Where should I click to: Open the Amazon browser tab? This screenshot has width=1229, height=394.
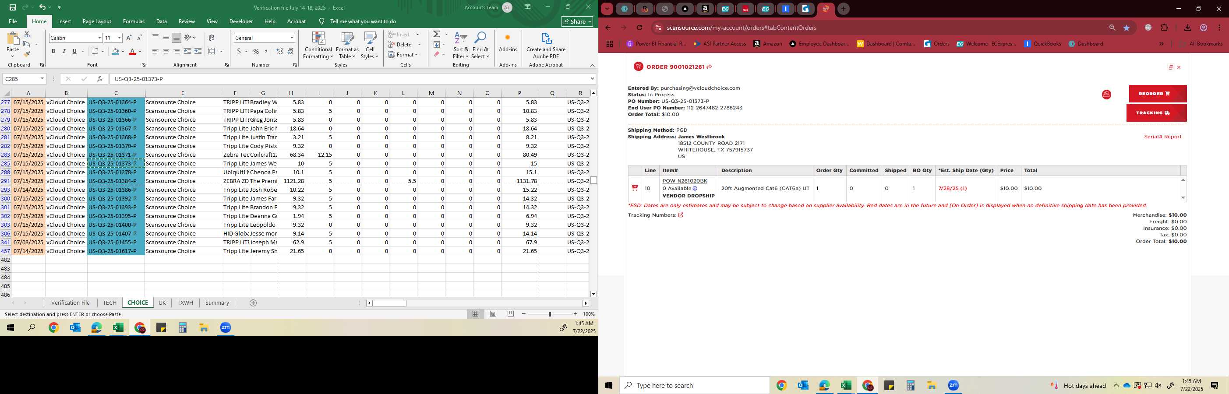[x=705, y=9]
